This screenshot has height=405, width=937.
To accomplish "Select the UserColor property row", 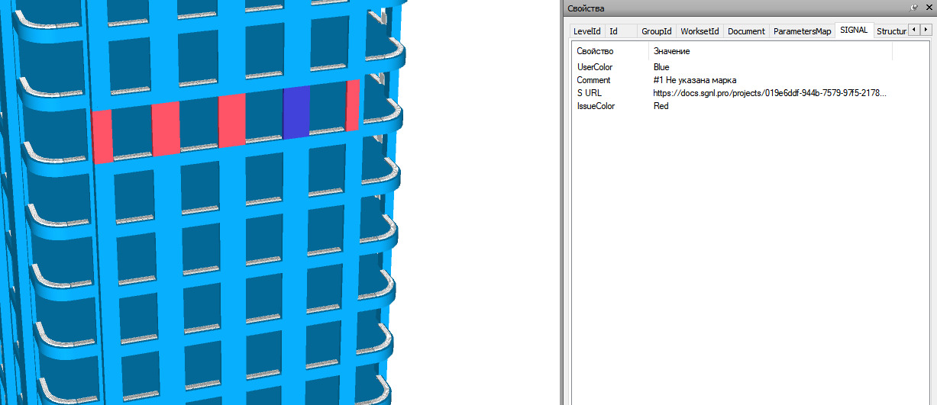I will tap(732, 67).
